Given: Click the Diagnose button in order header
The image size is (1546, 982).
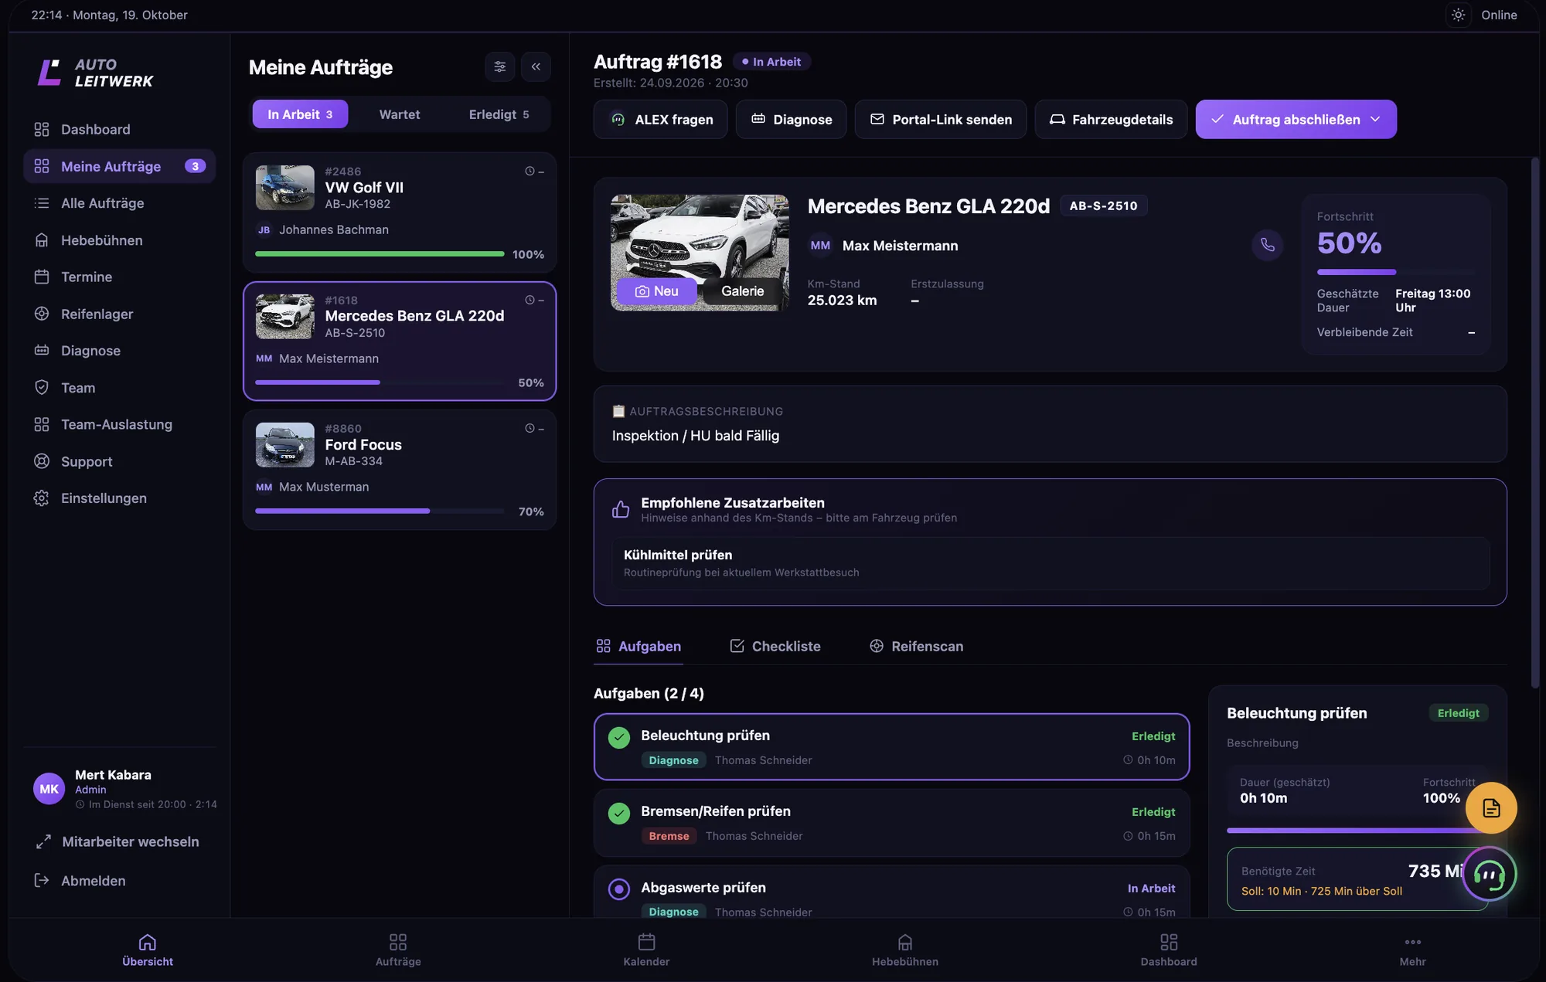Looking at the screenshot, I should tap(791, 119).
